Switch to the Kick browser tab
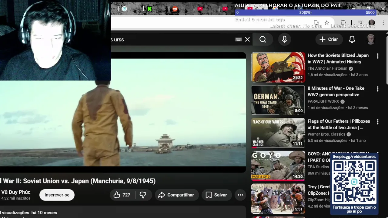 [x=149, y=9]
